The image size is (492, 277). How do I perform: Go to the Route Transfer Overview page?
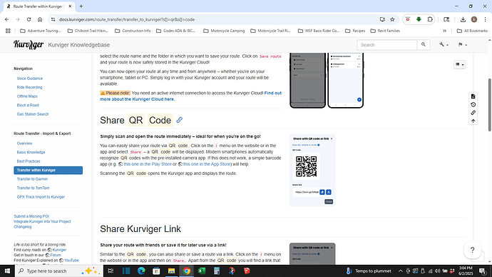[x=24, y=143]
